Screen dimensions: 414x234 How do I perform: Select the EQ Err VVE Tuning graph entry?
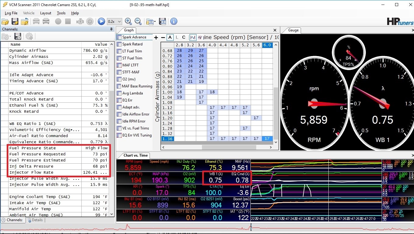point(137,135)
